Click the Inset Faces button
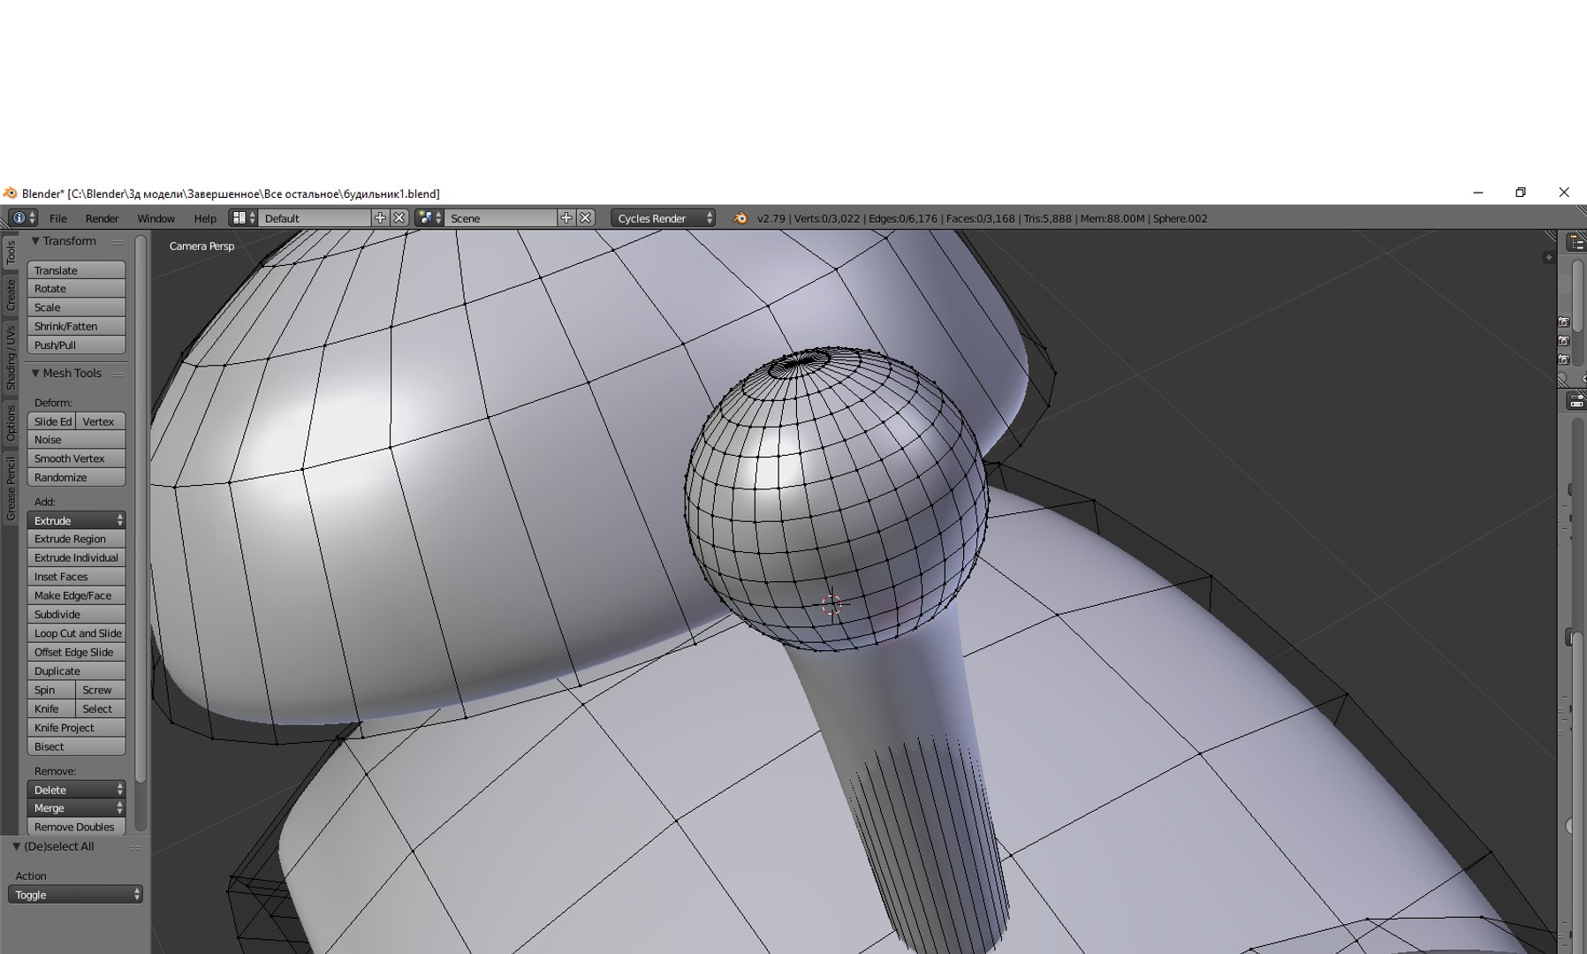Screen dimensions: 1587x954 (76, 577)
